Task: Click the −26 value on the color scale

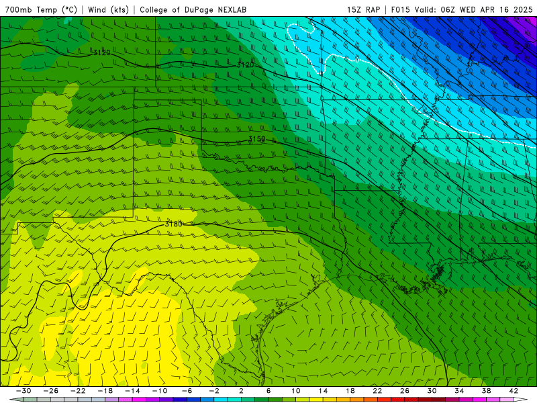Action: tap(51, 391)
